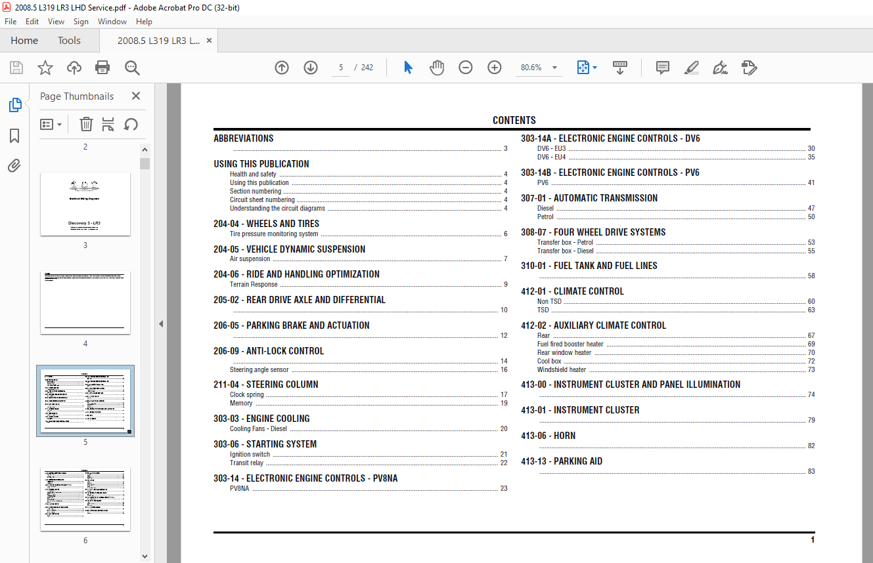Click the thumbnails panel scrollbar thumb
Screen dimensions: 873x563
(x=145, y=163)
